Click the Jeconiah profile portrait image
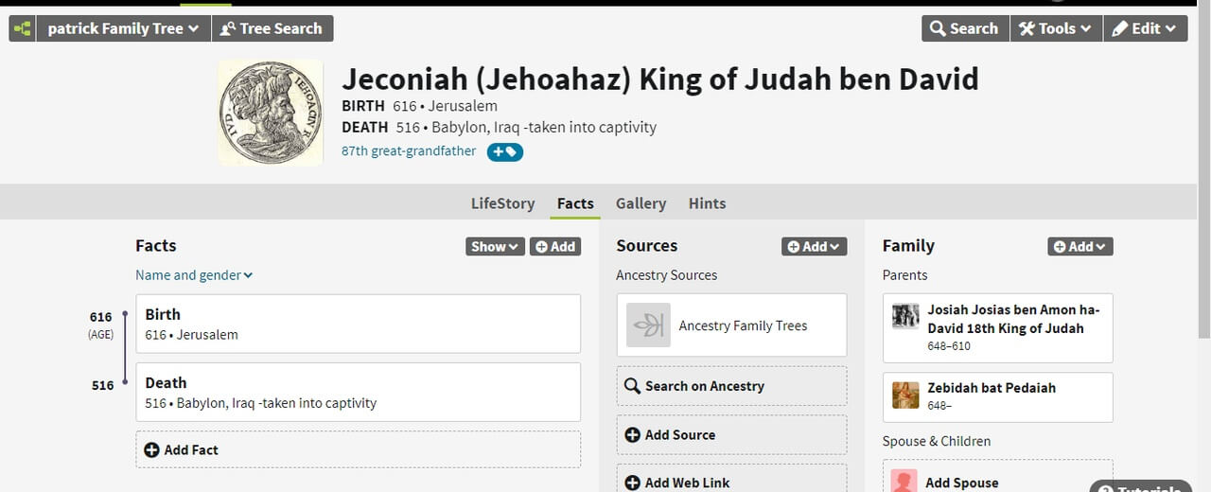 271,113
